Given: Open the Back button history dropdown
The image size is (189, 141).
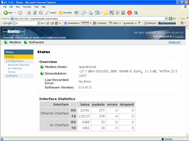Looking at the screenshot, I should [x=15, y=13].
